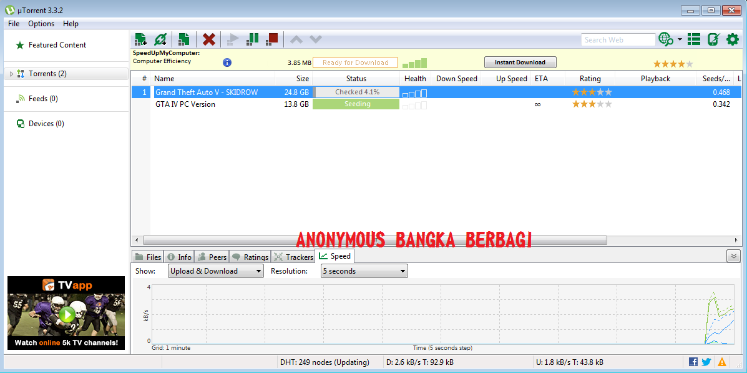Viewport: 747px width, 373px height.
Task: Select the GTA IV PC Version torrent
Action: (x=436, y=104)
